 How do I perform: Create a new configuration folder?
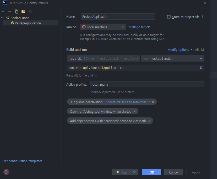[x=23, y=12]
